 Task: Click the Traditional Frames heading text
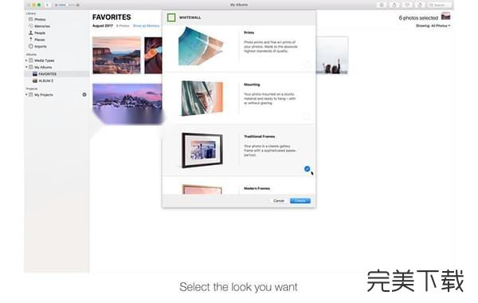click(260, 136)
